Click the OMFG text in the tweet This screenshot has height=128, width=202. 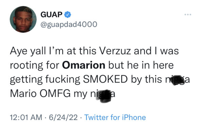55,94
